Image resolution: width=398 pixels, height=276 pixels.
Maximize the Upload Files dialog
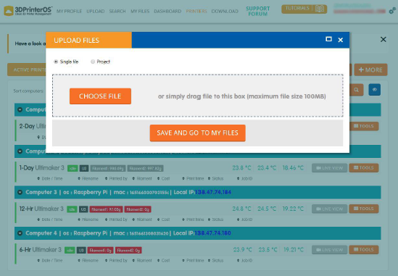(x=328, y=39)
